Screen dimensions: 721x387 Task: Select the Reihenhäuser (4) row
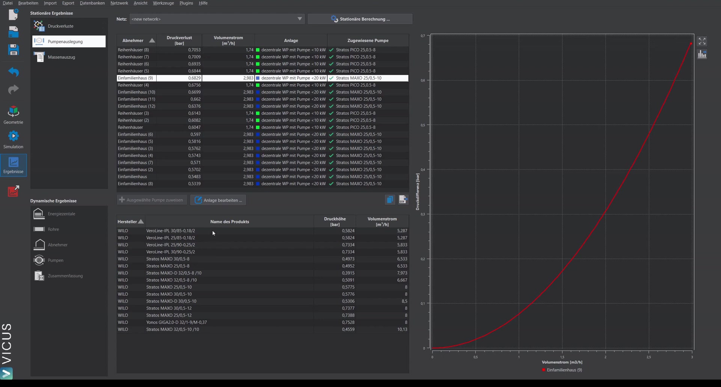pos(262,85)
